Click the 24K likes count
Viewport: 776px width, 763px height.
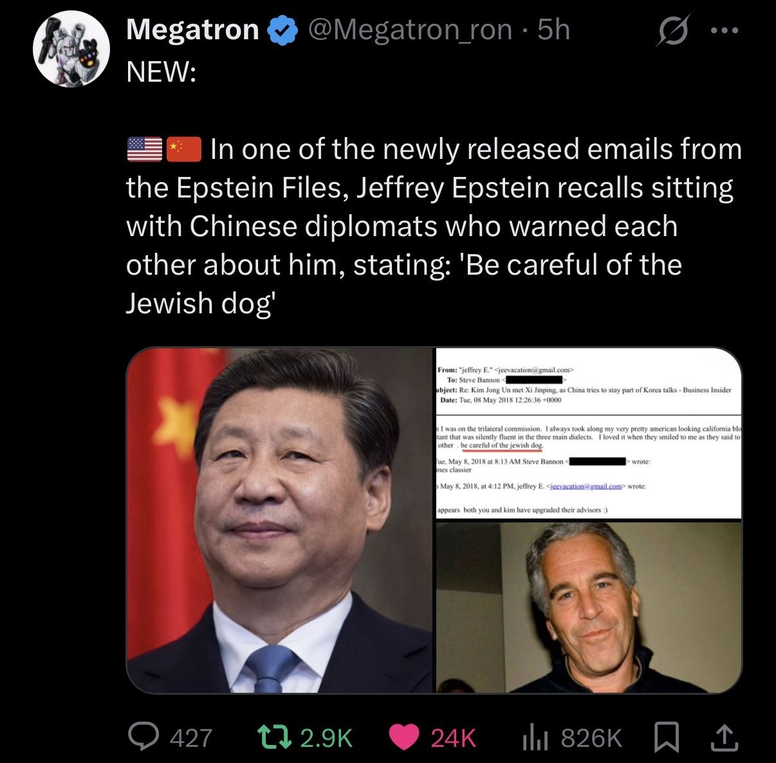[x=454, y=738]
